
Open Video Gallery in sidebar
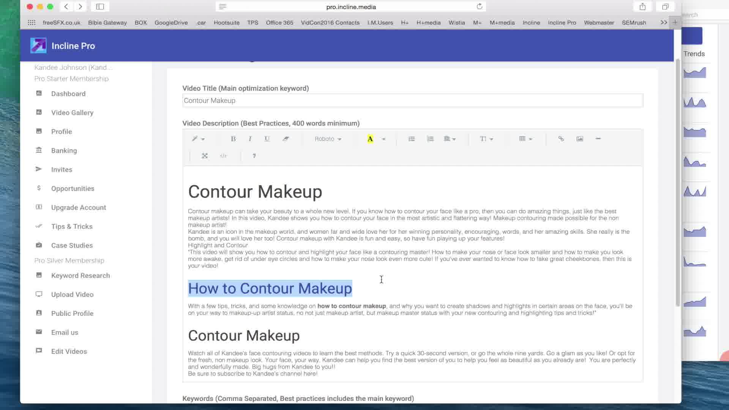pos(72,113)
